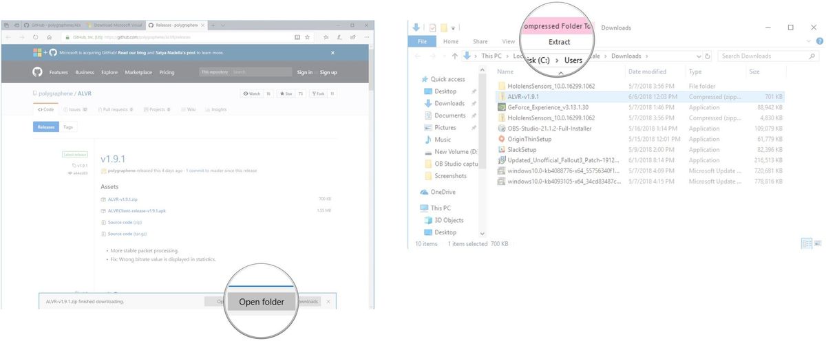This screenshot has height=341, width=826.
Task: Click Sign up on GitHub
Action: tap(328, 72)
